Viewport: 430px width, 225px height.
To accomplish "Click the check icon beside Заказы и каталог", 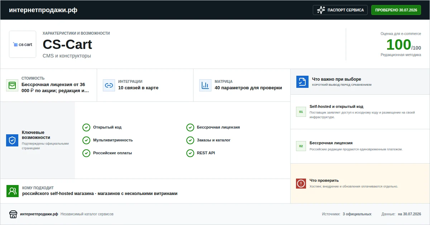I will (x=190, y=140).
